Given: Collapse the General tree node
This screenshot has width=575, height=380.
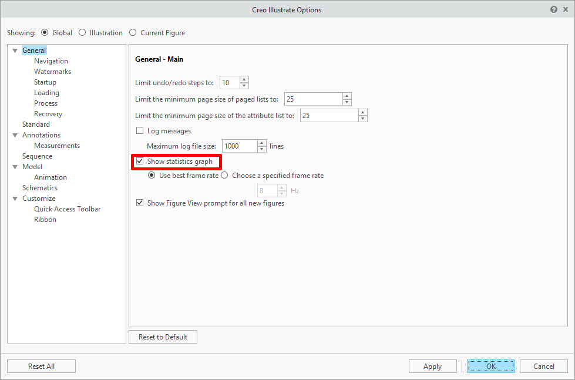Looking at the screenshot, I should pyautogui.click(x=15, y=51).
